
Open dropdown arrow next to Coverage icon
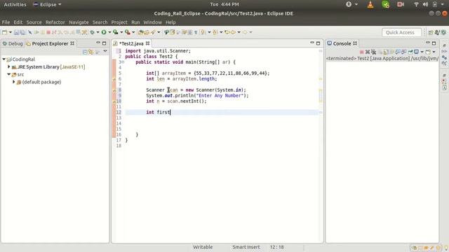coord(121,32)
